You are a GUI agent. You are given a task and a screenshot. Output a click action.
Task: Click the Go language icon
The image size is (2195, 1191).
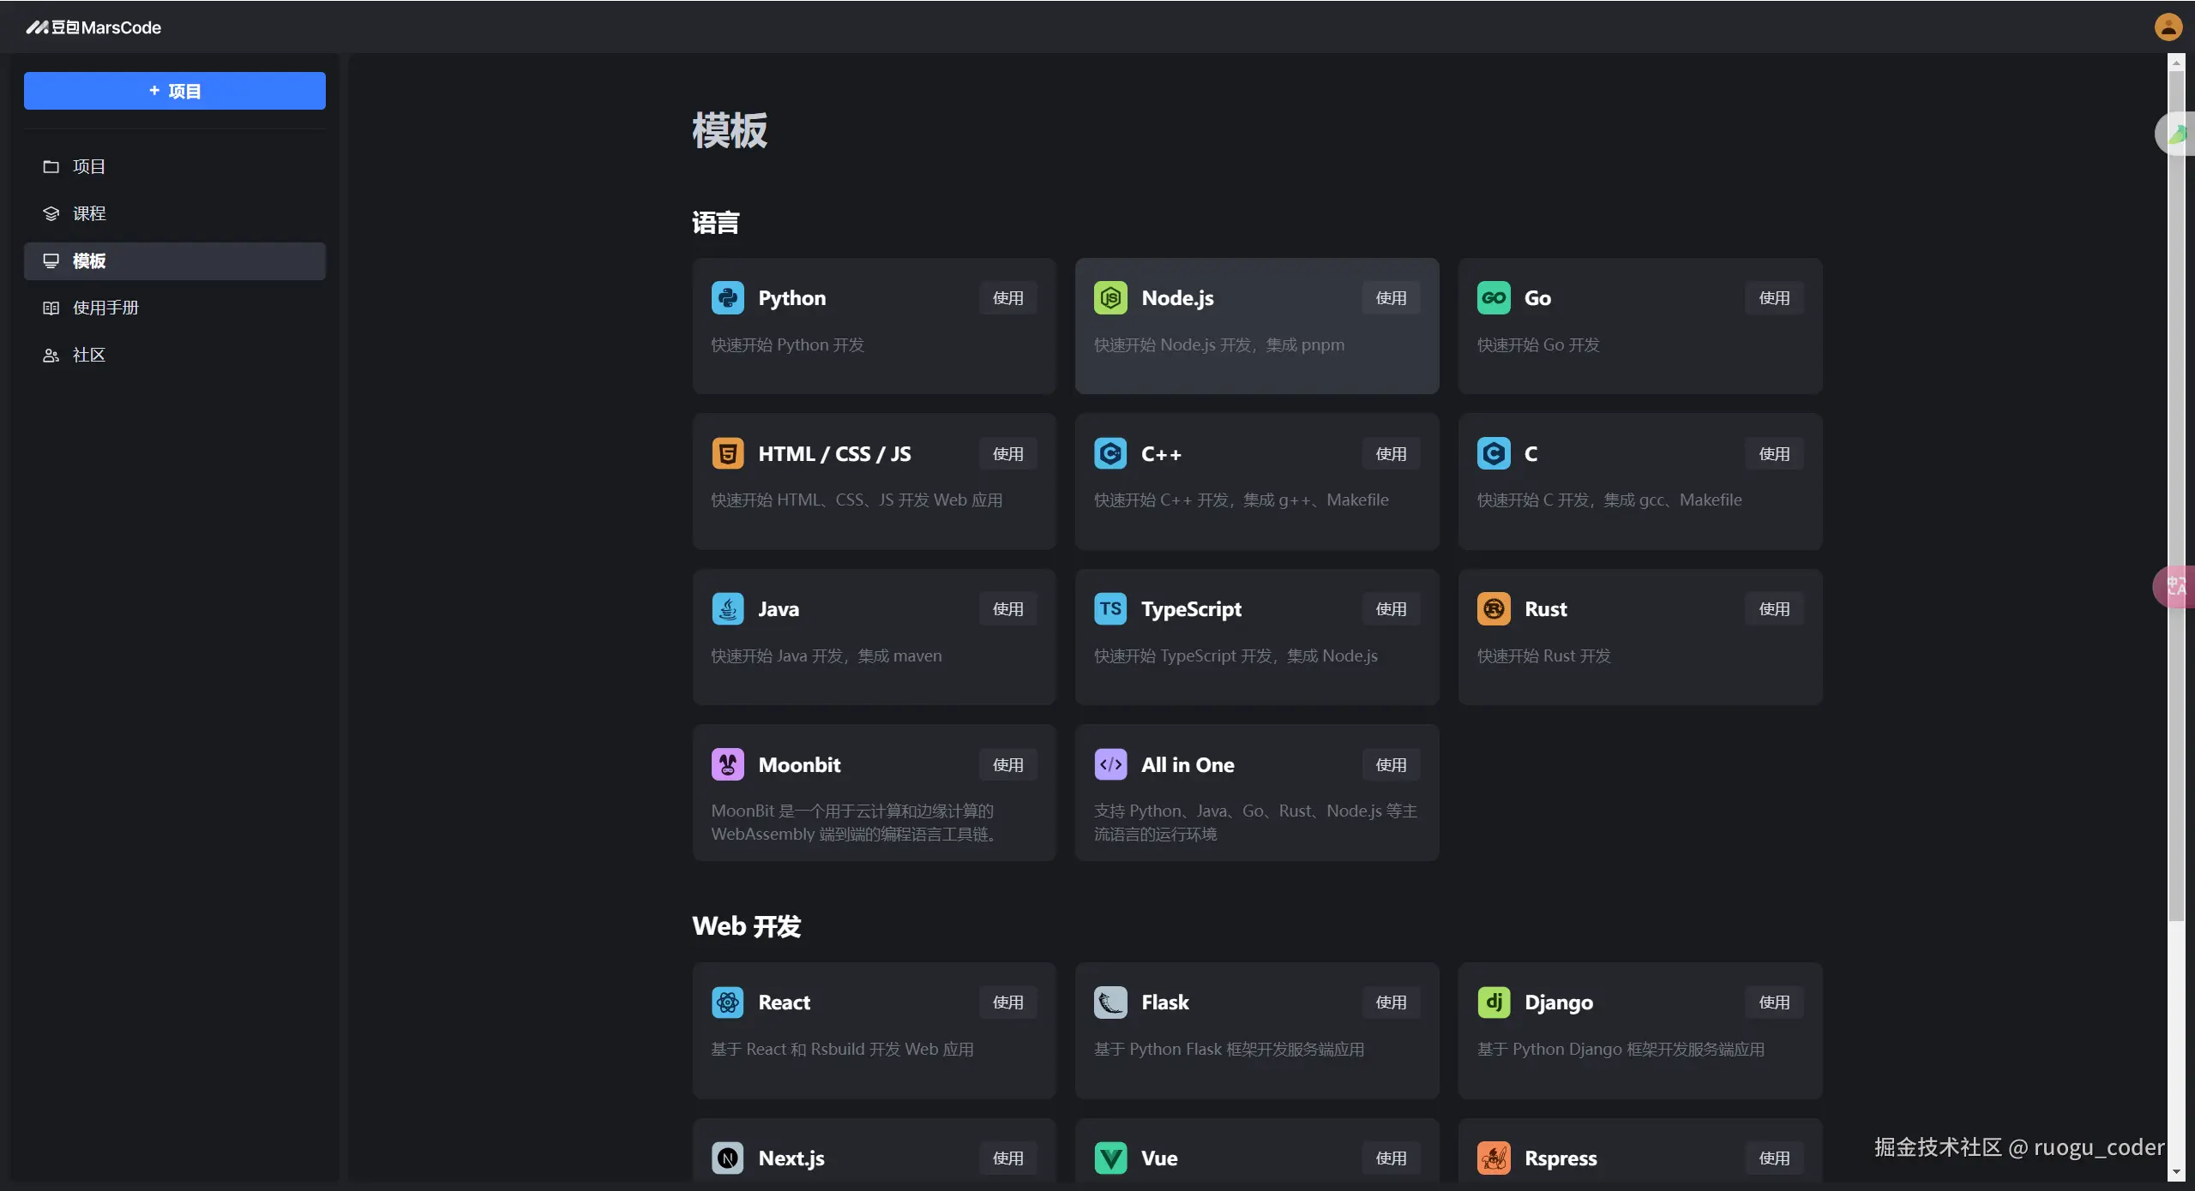coord(1493,298)
